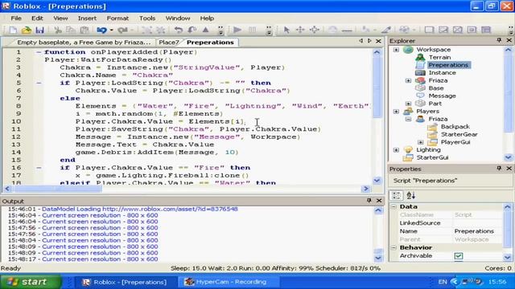Viewport: 515px width, 289px height.
Task: Click the LinkedSource property value field
Action: pyautogui.click(x=477, y=223)
